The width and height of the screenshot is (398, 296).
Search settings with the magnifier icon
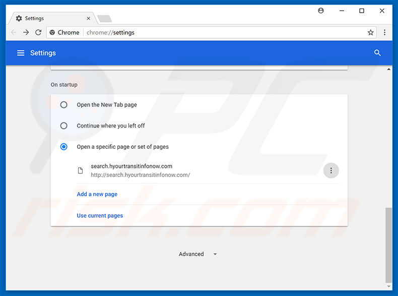[377, 53]
